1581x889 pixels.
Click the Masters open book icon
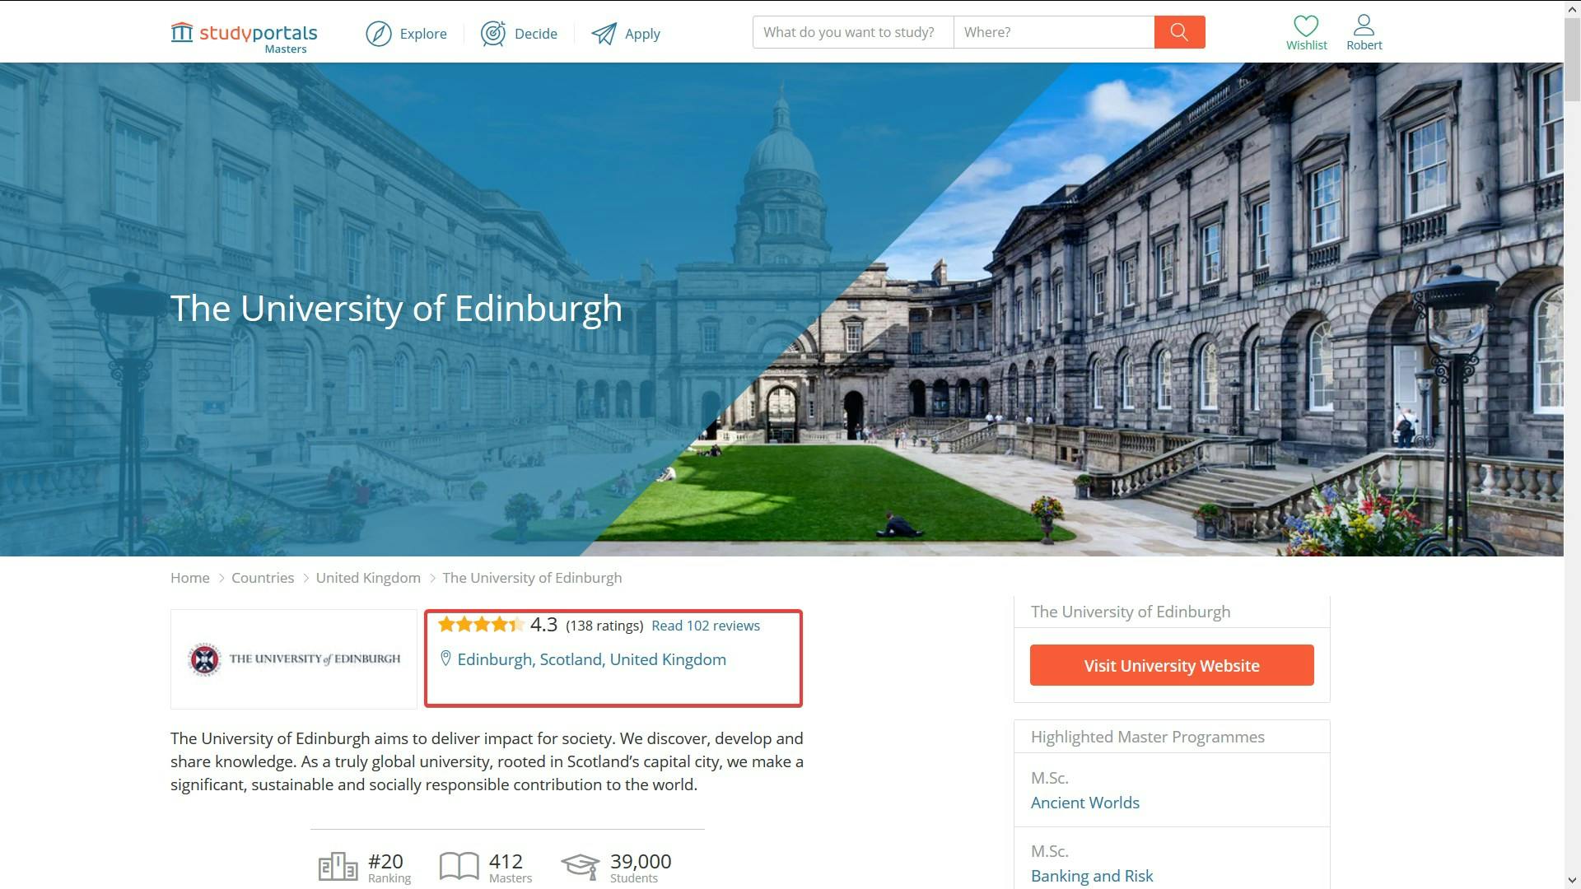coord(459,867)
